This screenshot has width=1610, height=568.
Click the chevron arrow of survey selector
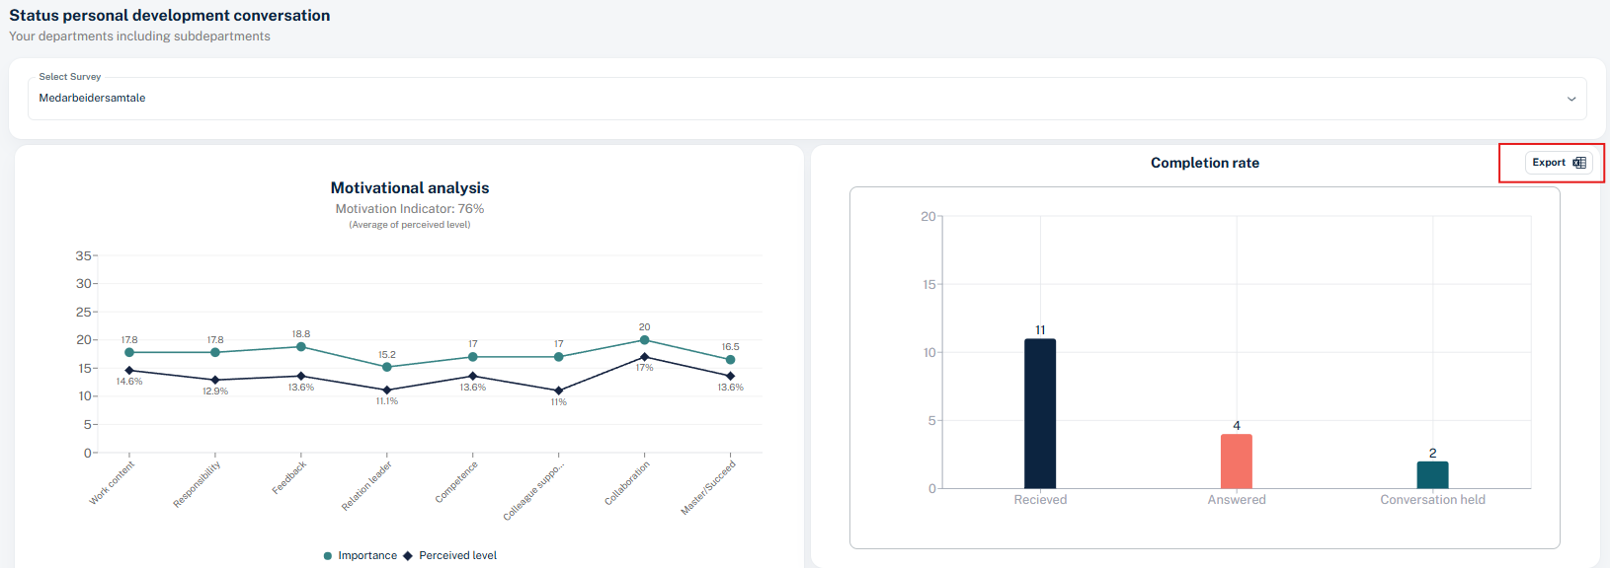tap(1570, 99)
